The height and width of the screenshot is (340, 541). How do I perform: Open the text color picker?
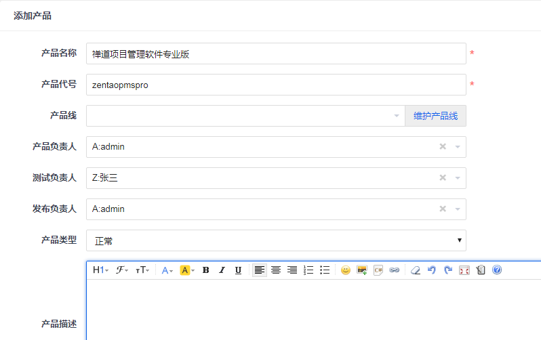point(167,270)
